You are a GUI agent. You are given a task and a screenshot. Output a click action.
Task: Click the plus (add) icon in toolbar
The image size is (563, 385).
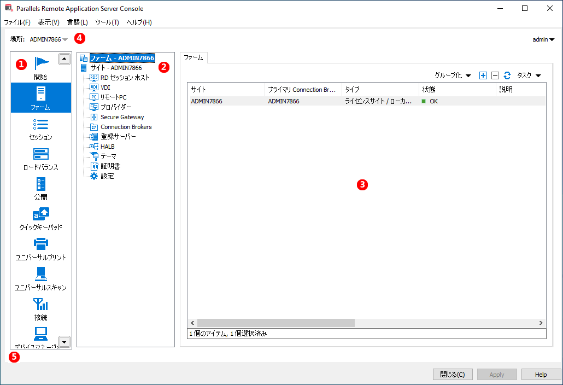coord(483,75)
